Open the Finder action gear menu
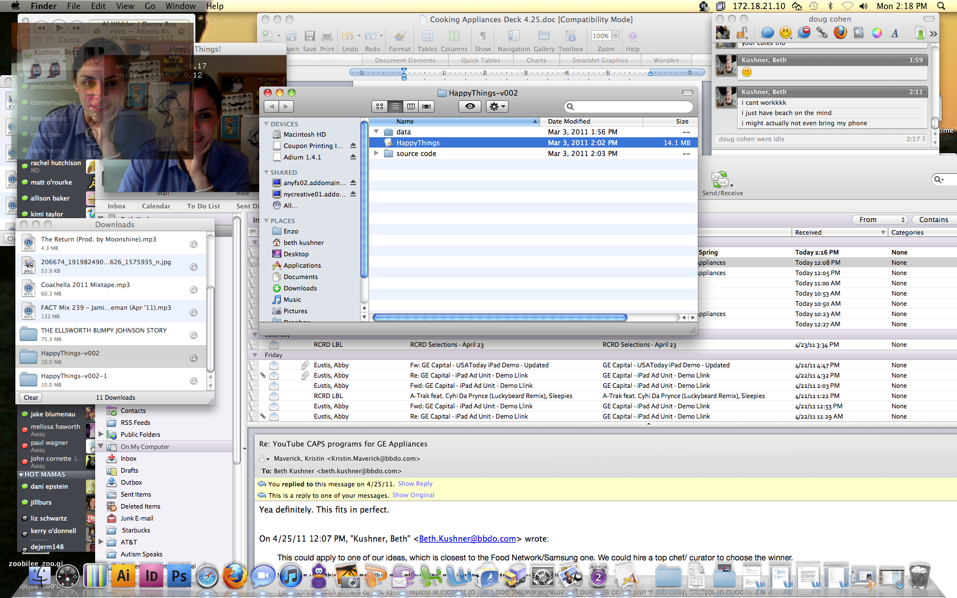Screen dimensions: 957x598 tap(497, 107)
